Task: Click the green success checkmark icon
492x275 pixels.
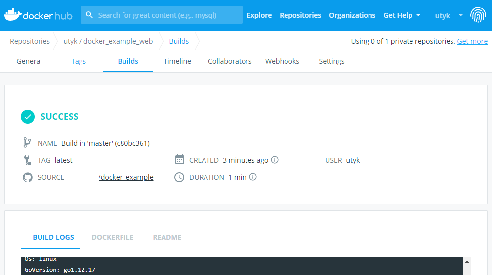Action: [28, 117]
